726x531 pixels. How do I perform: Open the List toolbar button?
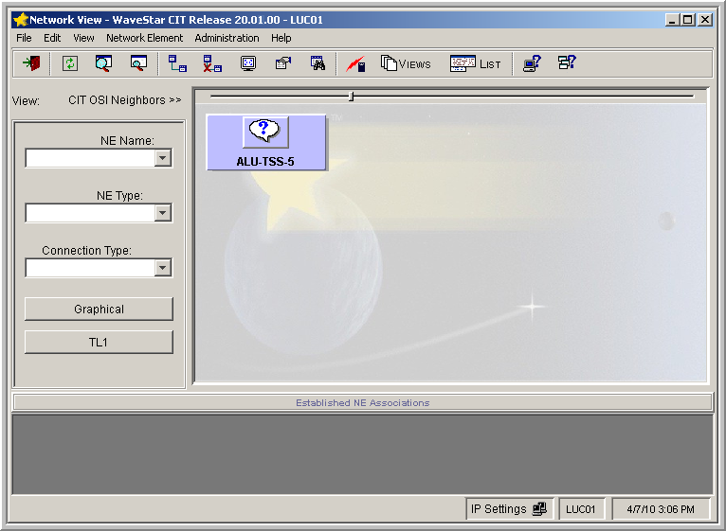tap(476, 63)
